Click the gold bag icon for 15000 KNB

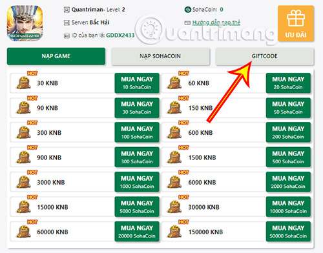[x=24, y=207]
